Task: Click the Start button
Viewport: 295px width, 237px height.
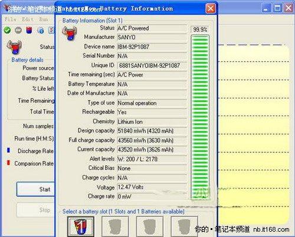Action: pos(36,189)
